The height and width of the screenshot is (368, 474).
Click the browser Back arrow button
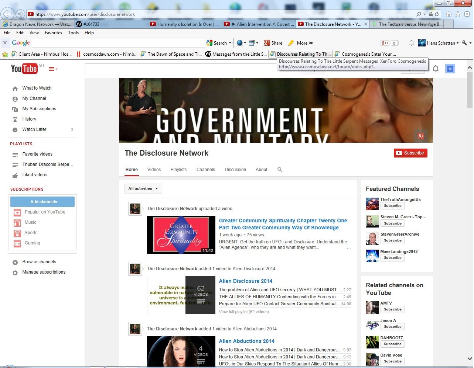click(x=7, y=14)
